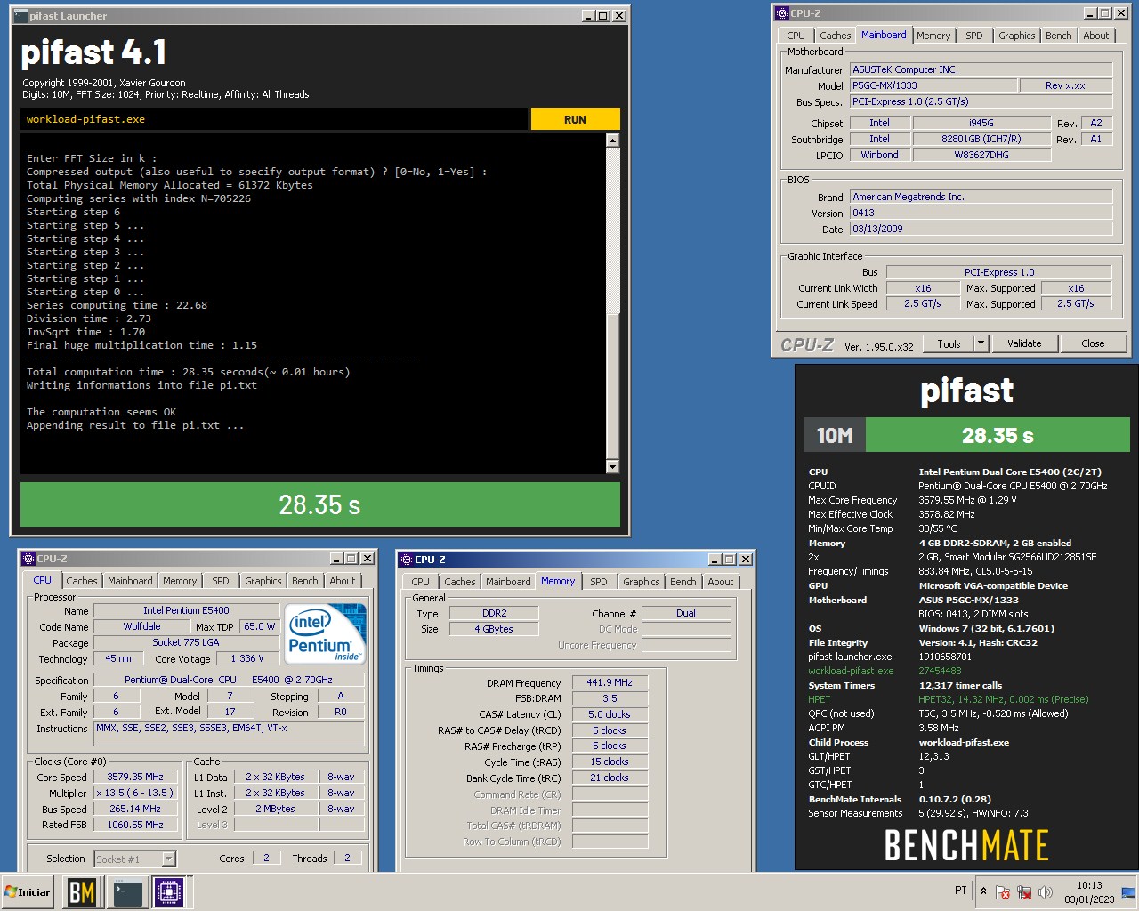Switch to CPU tab in Mainboard CPU-Z window
This screenshot has height=911, width=1139.
pos(796,36)
